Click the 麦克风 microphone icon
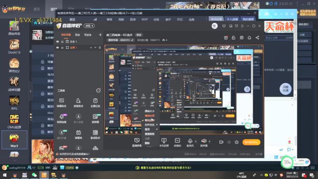Image resolution: width=318 pixels, height=179 pixels. click(190, 141)
